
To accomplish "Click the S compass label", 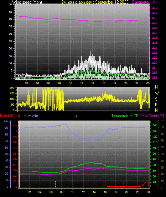I will pos(156,99).
